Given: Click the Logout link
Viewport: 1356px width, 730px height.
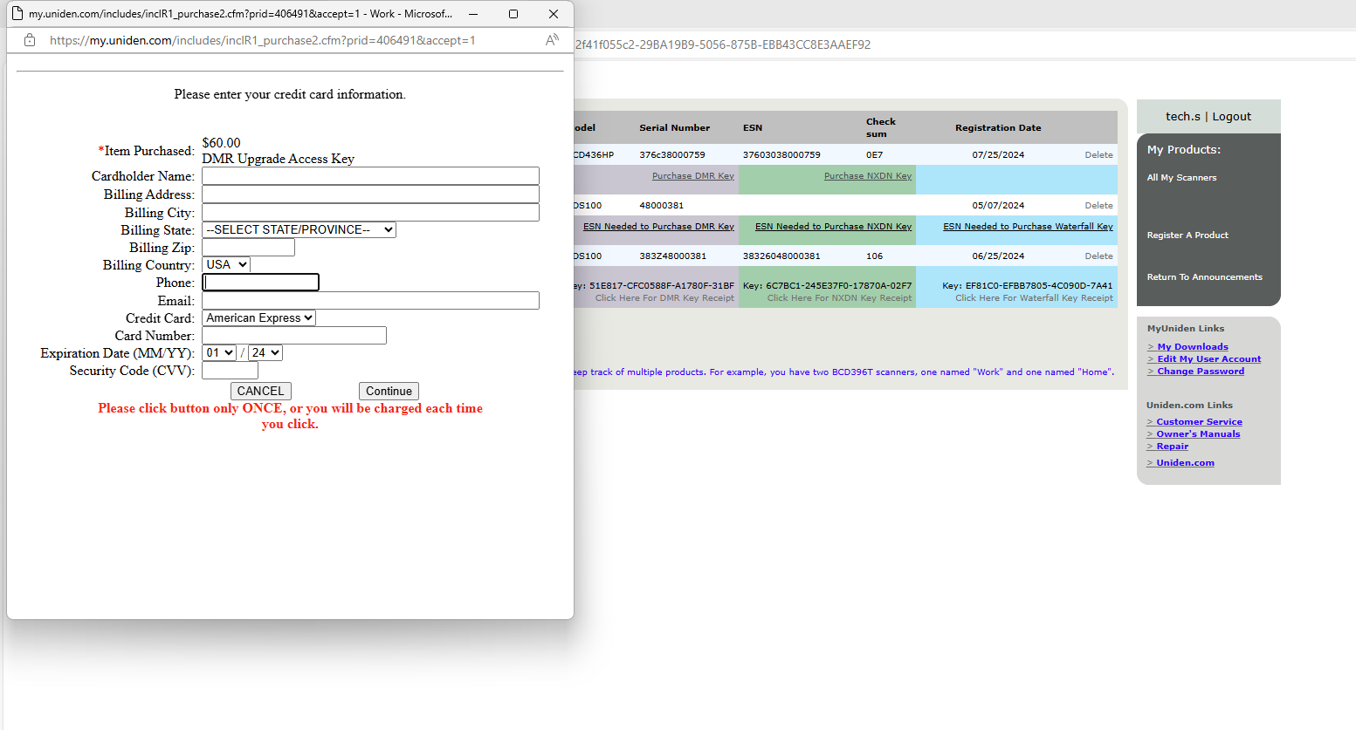Looking at the screenshot, I should 1231,116.
